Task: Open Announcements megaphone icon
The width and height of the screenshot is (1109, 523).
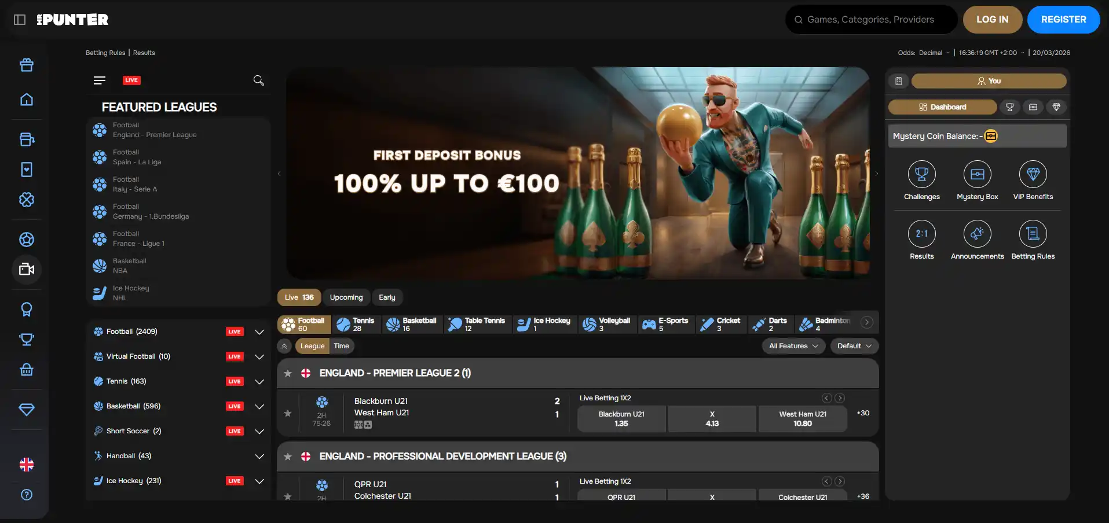Action: coord(978,234)
